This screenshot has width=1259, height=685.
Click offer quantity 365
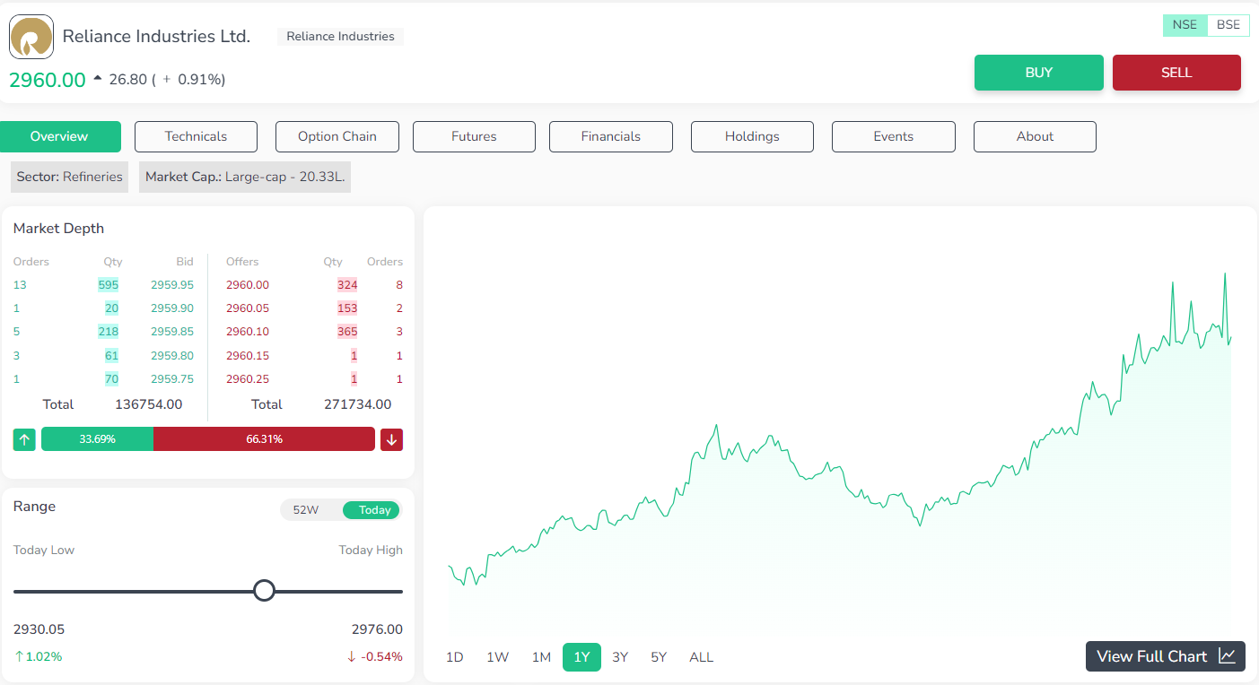coord(347,332)
